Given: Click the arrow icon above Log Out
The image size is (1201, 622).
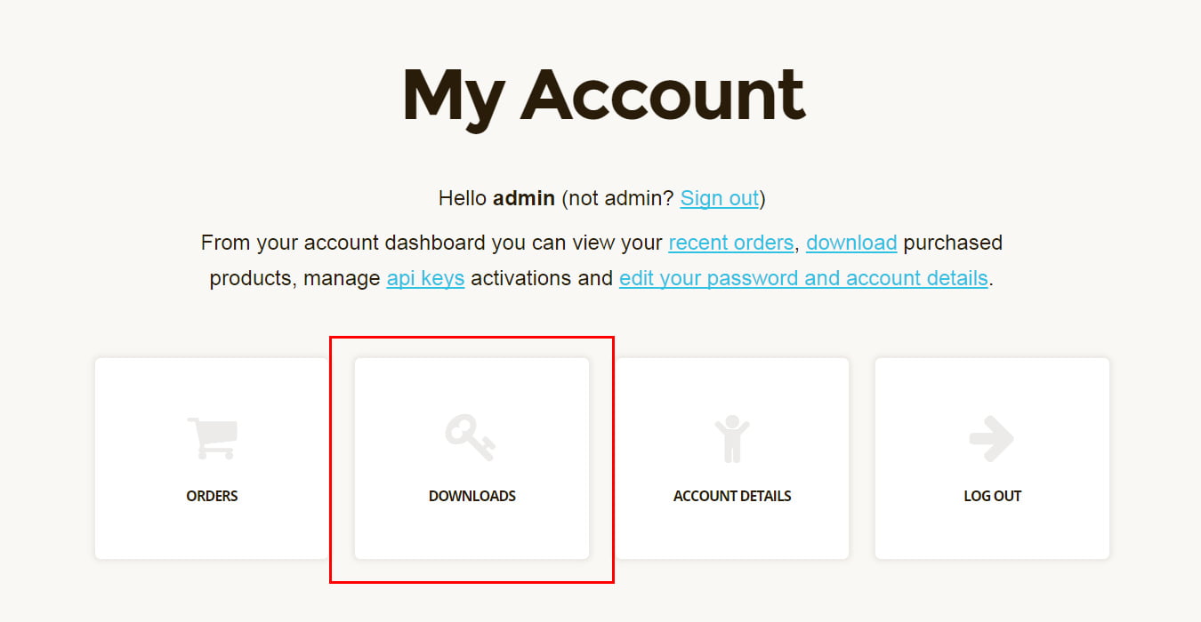Looking at the screenshot, I should [991, 439].
